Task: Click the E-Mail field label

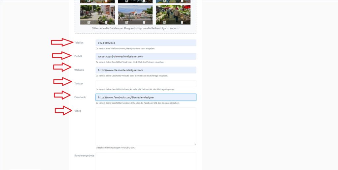Action: (78, 56)
